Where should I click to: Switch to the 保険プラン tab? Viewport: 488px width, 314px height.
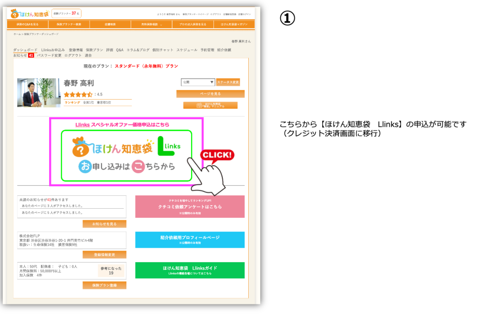pos(94,50)
